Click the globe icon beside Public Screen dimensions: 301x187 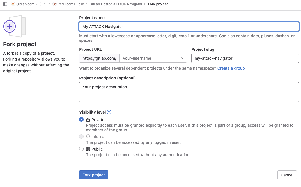click(x=88, y=149)
